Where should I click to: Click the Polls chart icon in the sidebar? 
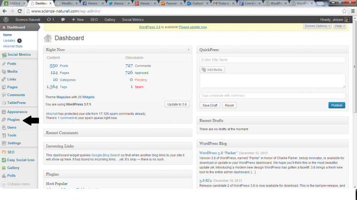(4, 176)
